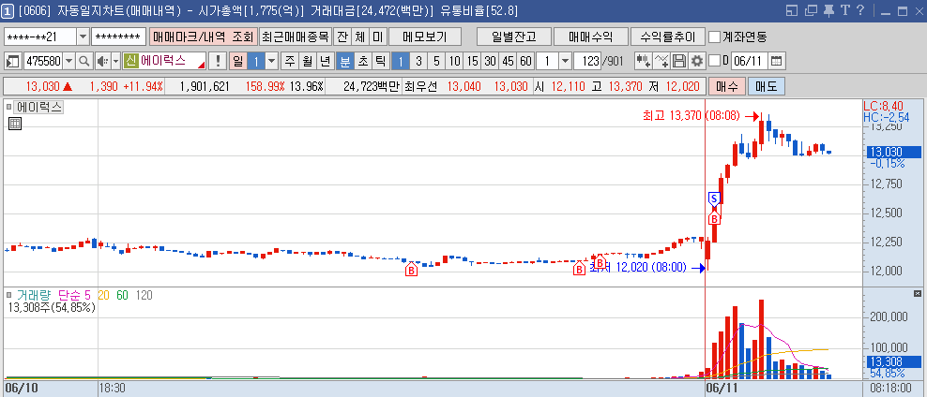Image resolution: width=927 pixels, height=397 pixels.
Task: Click the 메모보기 button
Action: (x=425, y=37)
